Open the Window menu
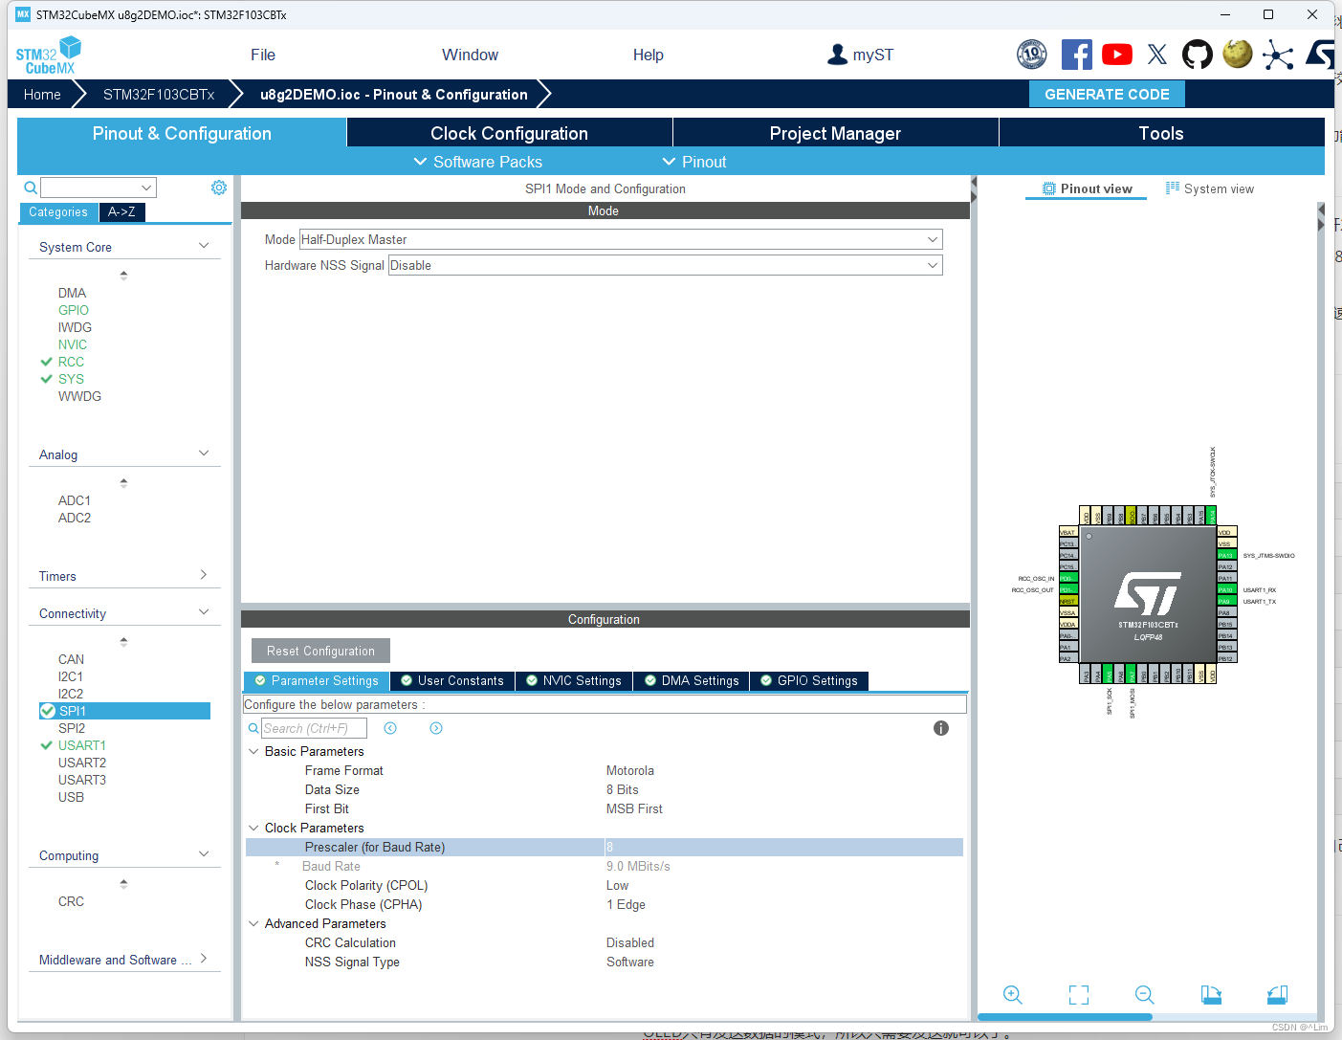Image resolution: width=1342 pixels, height=1040 pixels. click(470, 55)
